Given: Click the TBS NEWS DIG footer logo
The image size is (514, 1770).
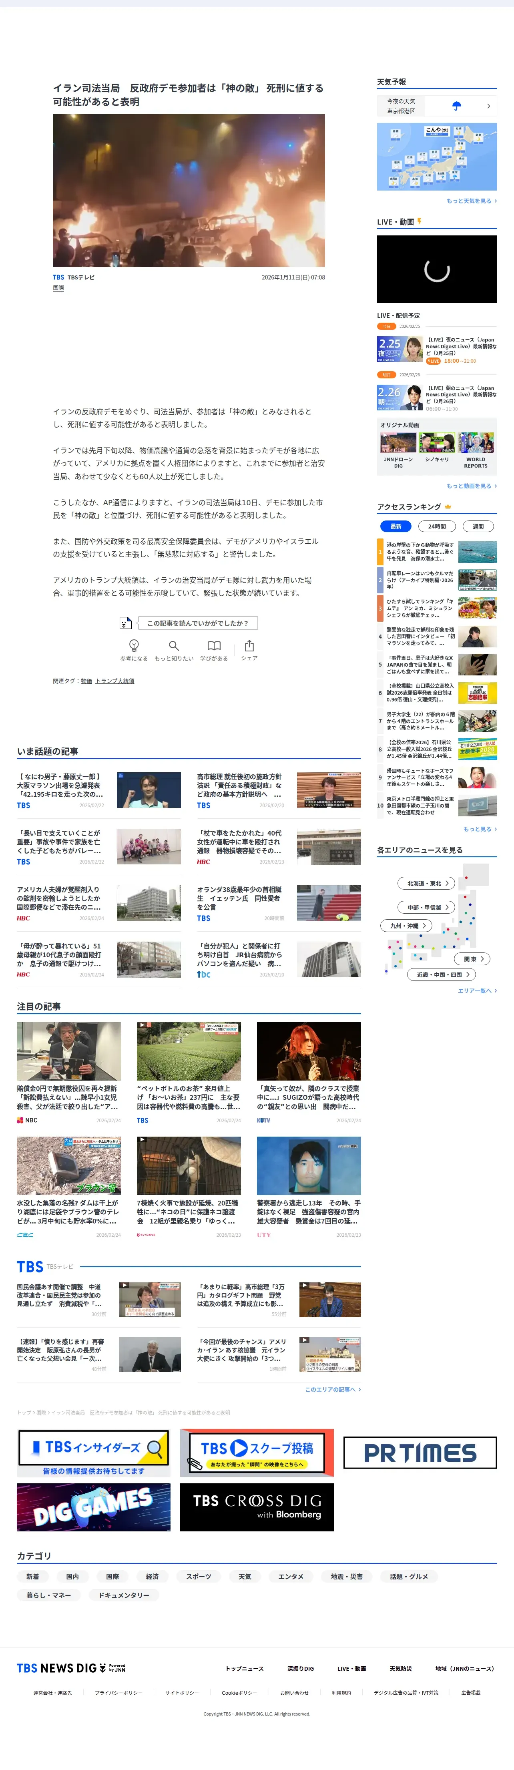Looking at the screenshot, I should (x=71, y=1668).
